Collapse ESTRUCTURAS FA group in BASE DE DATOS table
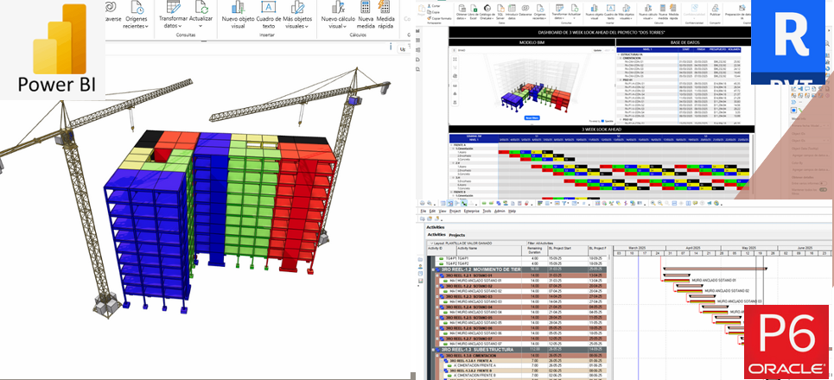 [619, 54]
